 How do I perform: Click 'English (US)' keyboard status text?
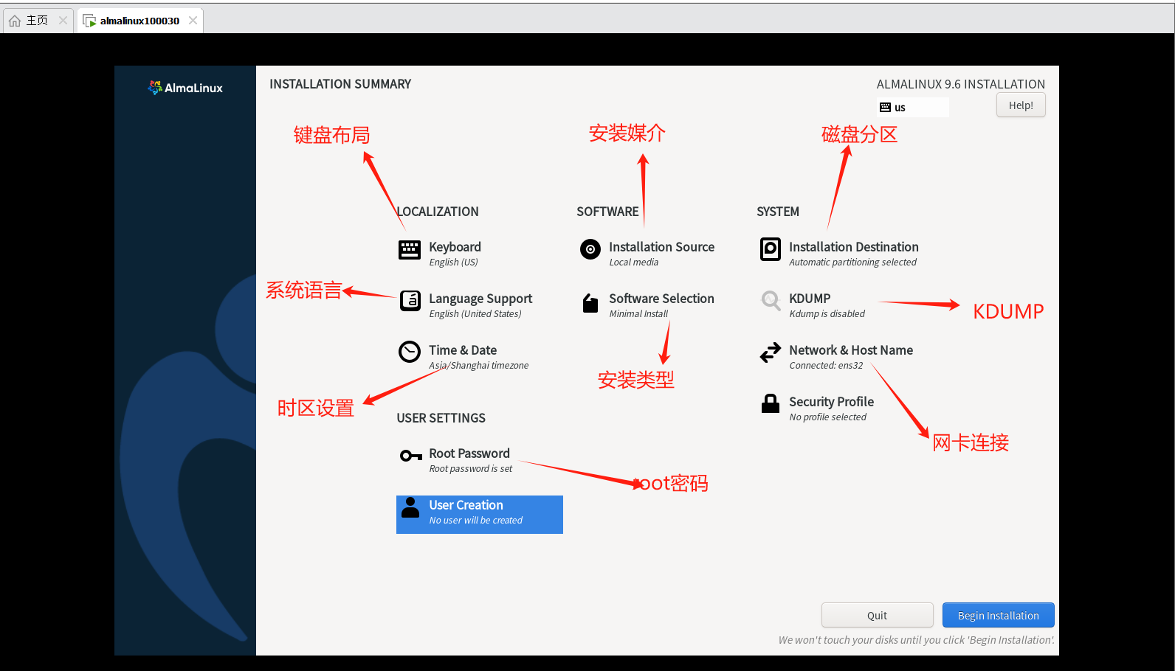pyautogui.click(x=453, y=263)
